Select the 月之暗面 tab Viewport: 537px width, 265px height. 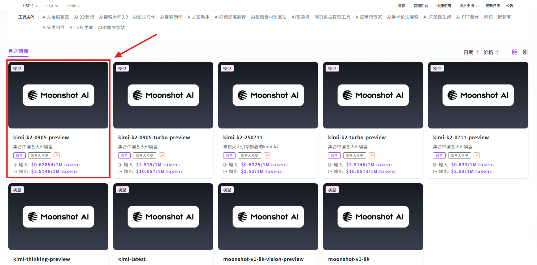18,51
